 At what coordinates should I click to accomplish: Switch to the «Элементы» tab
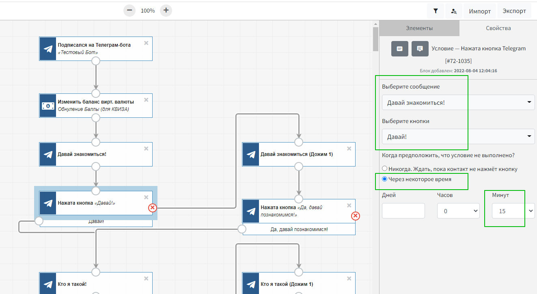click(419, 28)
